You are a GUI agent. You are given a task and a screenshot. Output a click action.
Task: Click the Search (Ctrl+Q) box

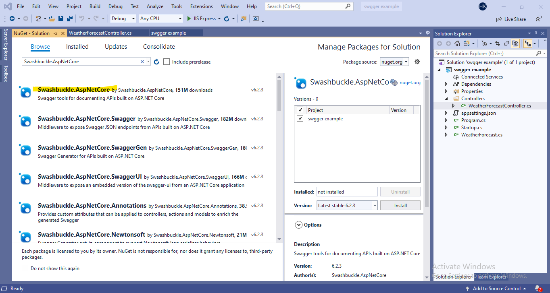coord(309,6)
